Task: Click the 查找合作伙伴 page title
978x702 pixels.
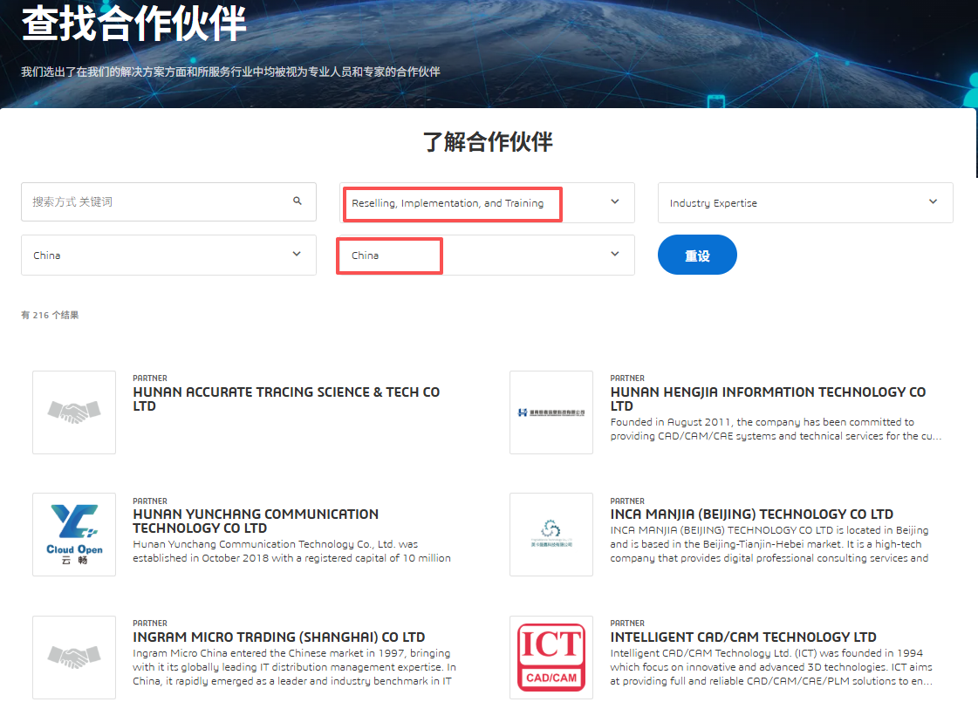Action: tap(134, 24)
